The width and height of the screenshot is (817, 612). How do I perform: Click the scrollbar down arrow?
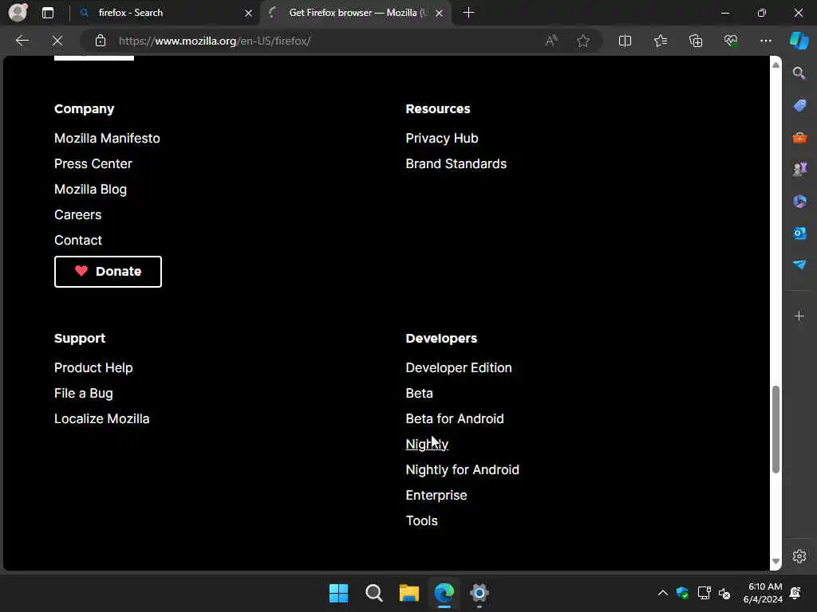(776, 562)
